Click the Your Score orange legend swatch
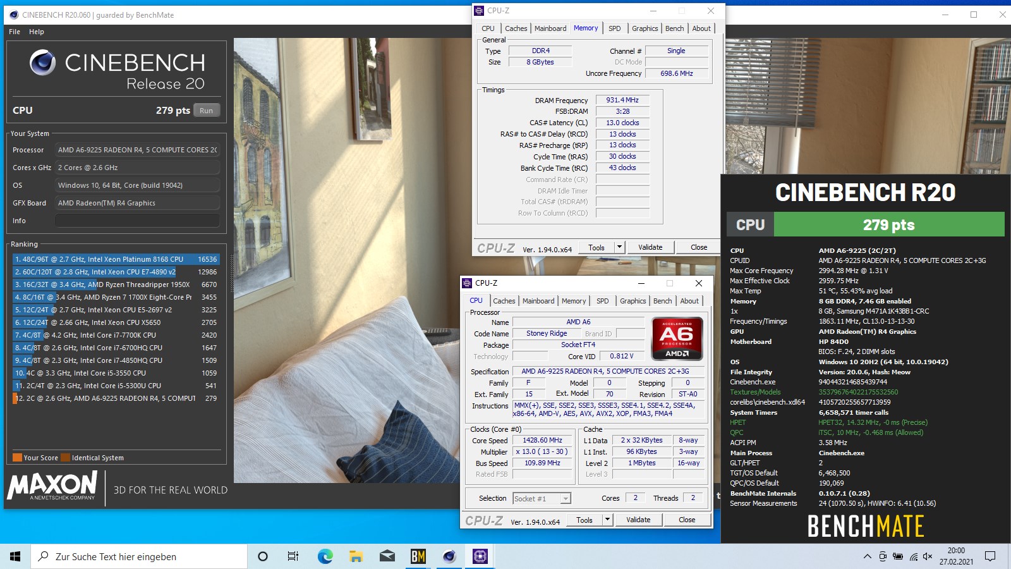 (x=18, y=458)
